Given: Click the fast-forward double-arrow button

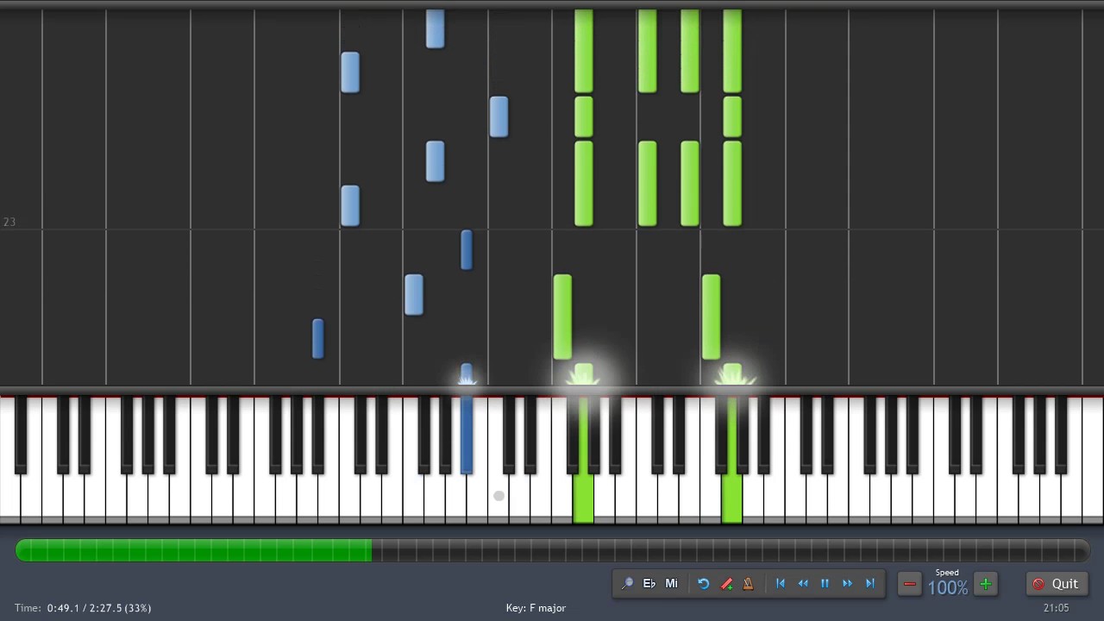Looking at the screenshot, I should point(848,584).
